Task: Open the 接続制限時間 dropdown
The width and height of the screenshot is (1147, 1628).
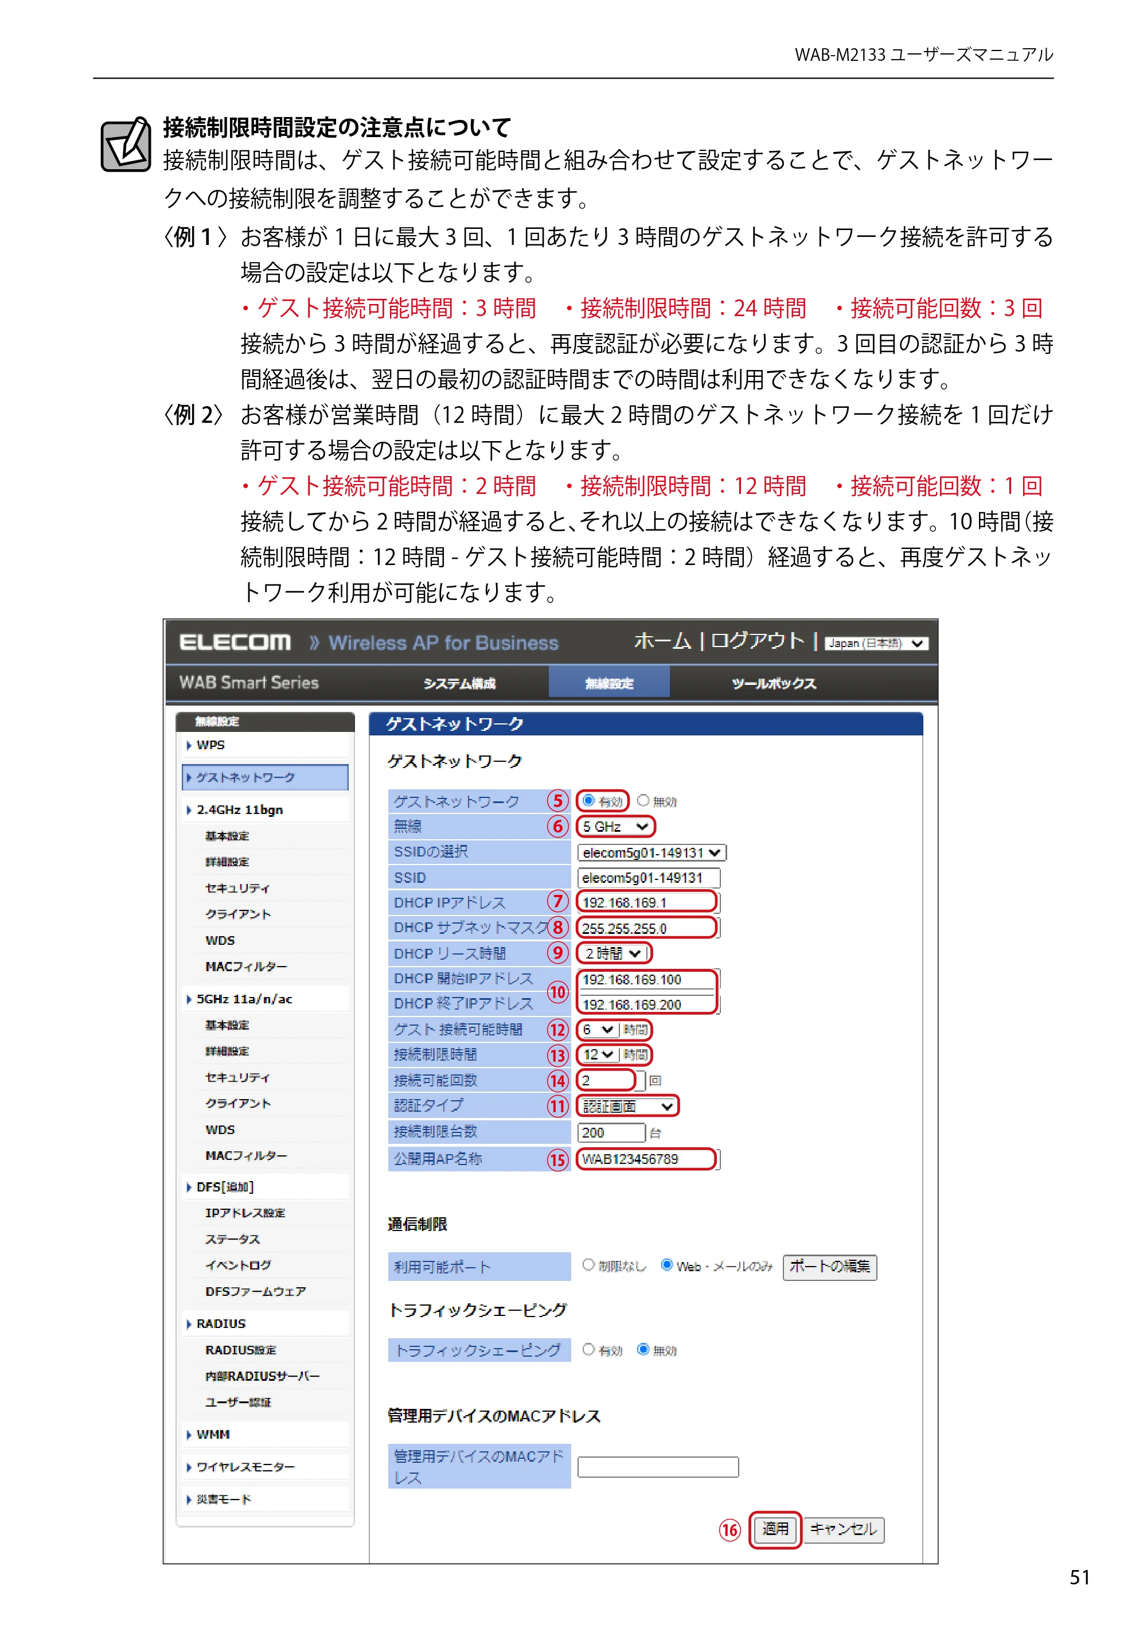Action: pos(599,1055)
